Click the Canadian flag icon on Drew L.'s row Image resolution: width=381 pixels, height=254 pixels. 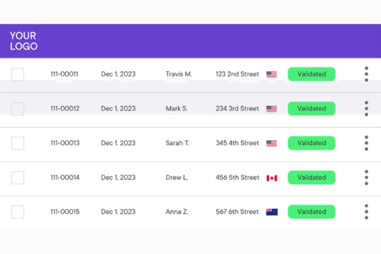[x=272, y=178]
